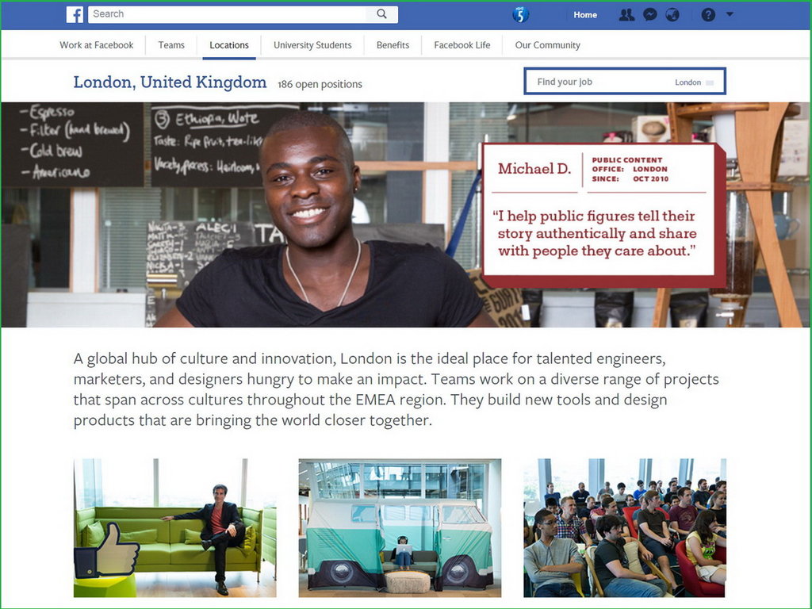The image size is (812, 609).
Task: Click Michael D. profile card
Action: [x=604, y=215]
